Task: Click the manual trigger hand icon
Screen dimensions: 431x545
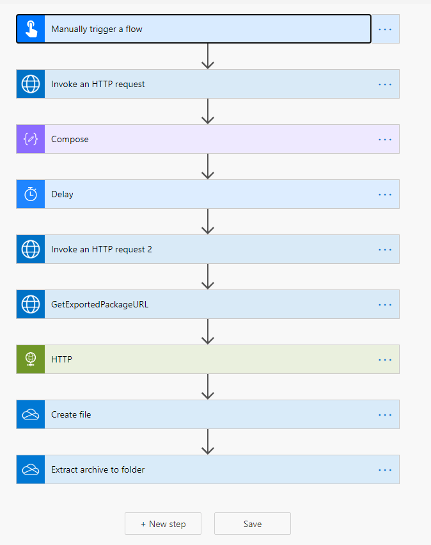Action: 31,29
